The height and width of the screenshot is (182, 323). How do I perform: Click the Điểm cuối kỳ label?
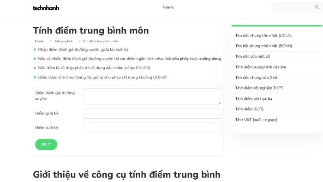pyautogui.click(x=47, y=127)
